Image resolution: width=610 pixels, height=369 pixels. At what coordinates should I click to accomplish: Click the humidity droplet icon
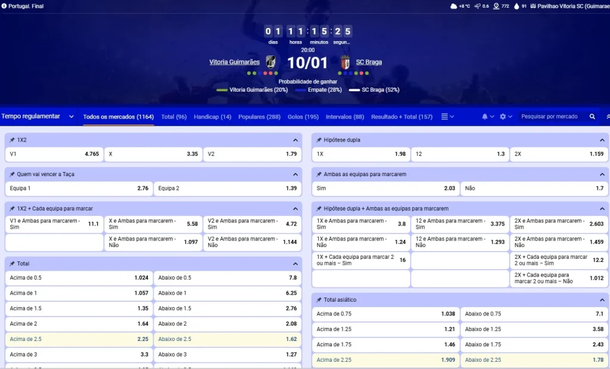pyautogui.click(x=516, y=6)
